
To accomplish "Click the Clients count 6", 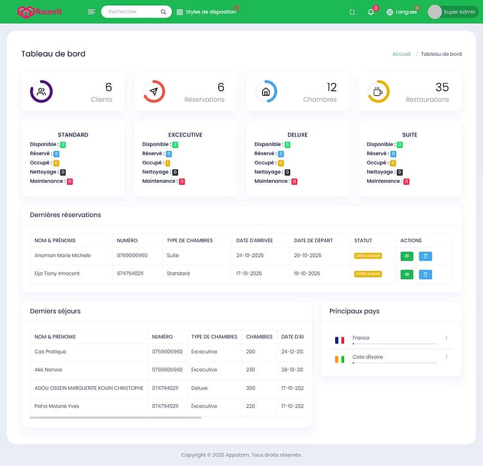I will point(109,88).
